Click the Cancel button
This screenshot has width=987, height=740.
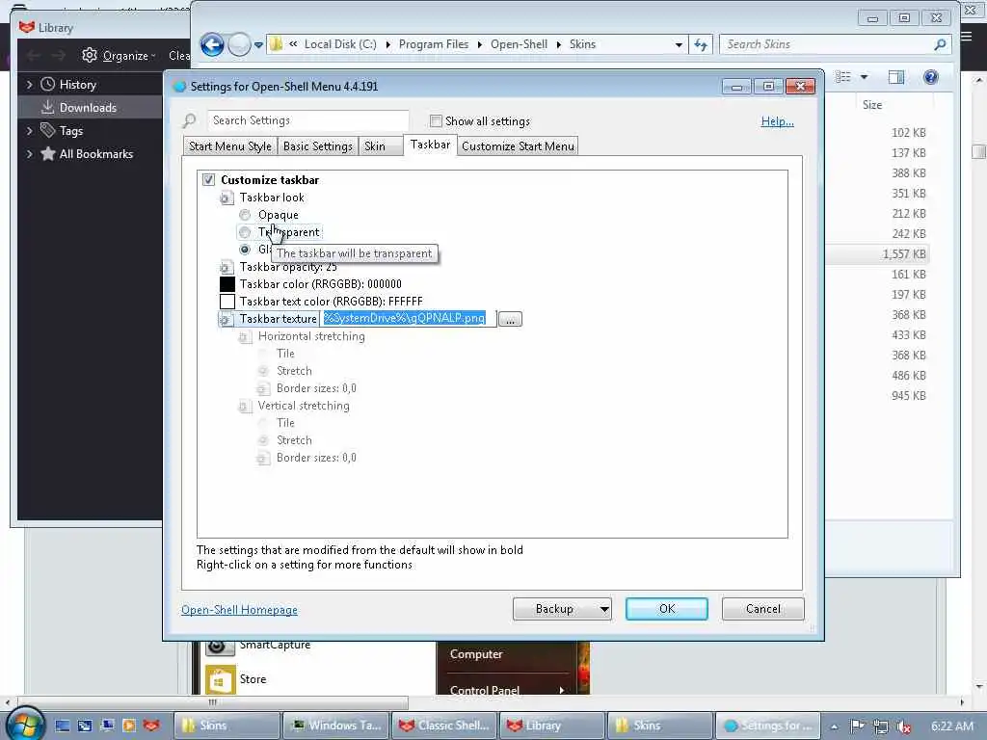click(763, 609)
